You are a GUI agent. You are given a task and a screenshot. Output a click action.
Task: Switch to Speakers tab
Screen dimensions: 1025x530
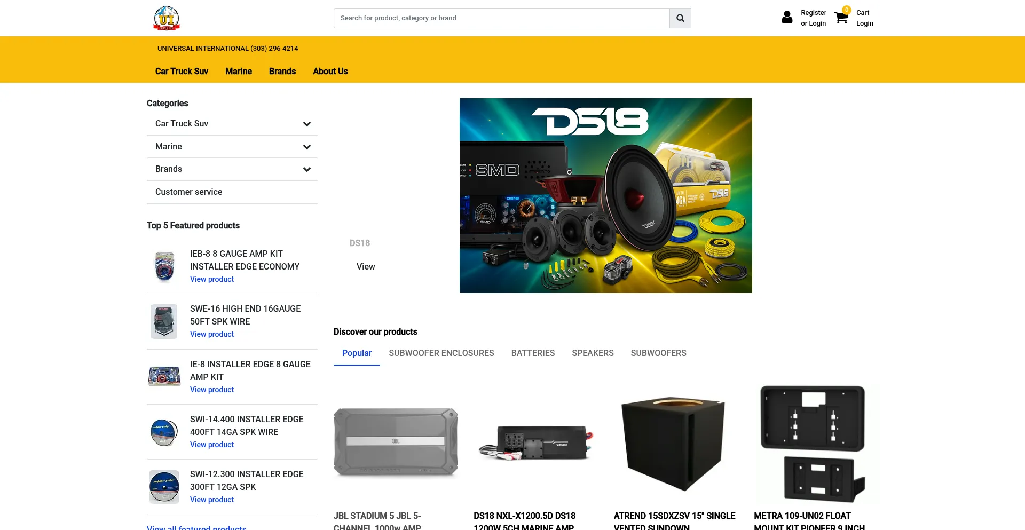point(593,353)
